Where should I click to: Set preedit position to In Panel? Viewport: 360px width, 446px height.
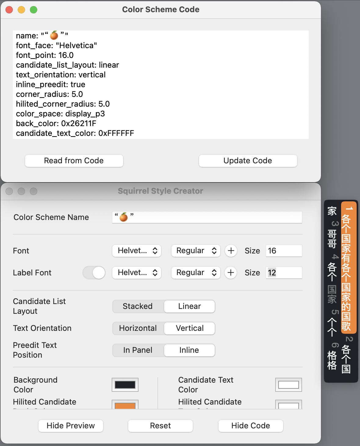tap(138, 350)
